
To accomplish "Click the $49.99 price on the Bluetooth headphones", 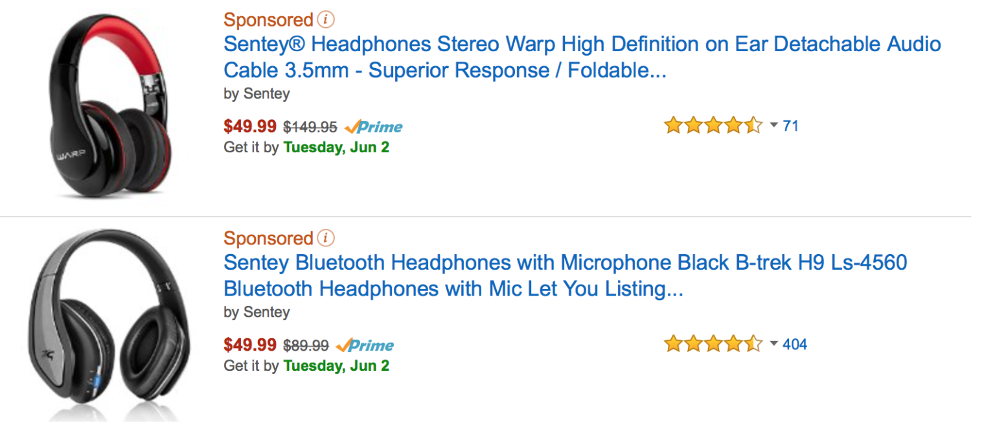I will (250, 345).
